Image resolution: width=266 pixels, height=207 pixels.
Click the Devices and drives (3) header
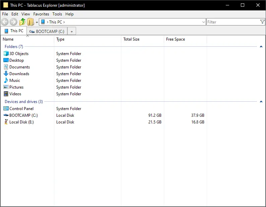[x=24, y=102]
